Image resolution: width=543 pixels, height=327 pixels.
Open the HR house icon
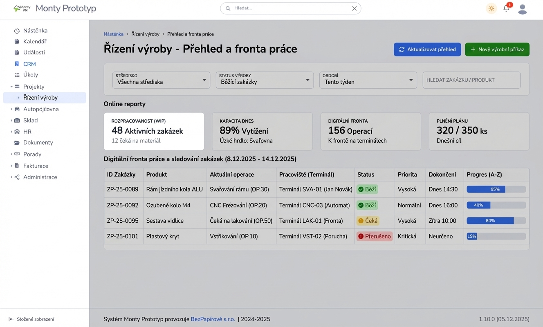tap(16, 131)
